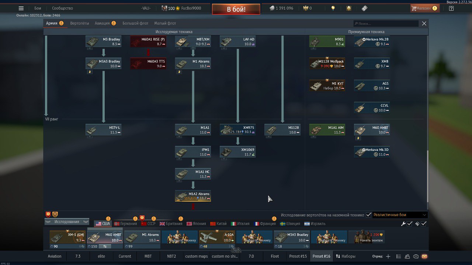472x265 pixels.
Task: Click the silver lions currency icon
Action: click(272, 8)
